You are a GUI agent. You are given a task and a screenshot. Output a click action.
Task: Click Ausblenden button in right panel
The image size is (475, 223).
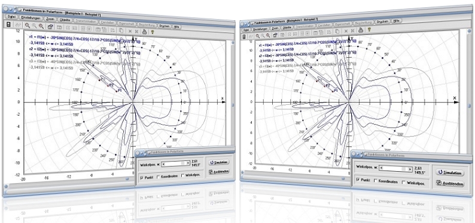click(450, 184)
